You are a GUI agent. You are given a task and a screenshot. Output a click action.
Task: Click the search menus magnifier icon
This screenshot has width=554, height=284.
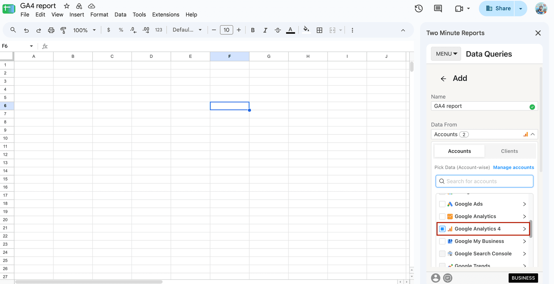[x=13, y=30]
